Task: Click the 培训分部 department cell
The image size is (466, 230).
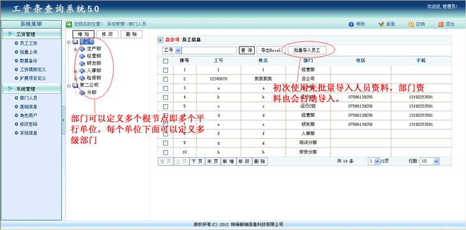Action: [x=308, y=143]
